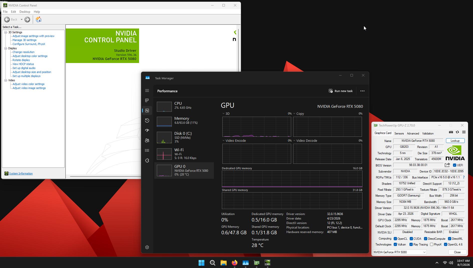Click Bus Interface question mark in GPU-Z
Viewport: 473px width, 268px height.
[464, 177]
